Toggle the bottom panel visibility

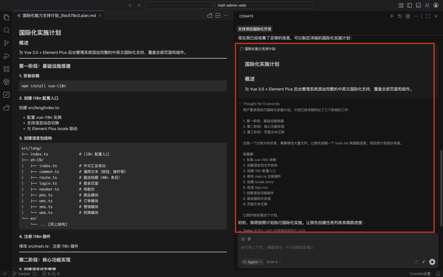(x=418, y=5)
